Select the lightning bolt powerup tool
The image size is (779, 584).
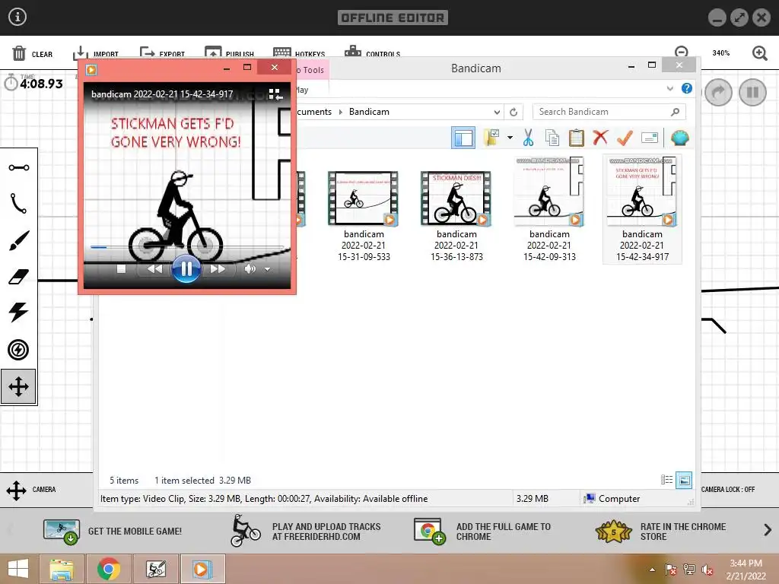point(19,313)
